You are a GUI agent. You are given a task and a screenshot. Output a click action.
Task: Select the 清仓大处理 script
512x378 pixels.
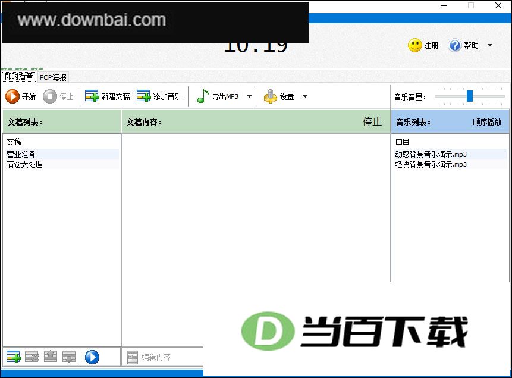click(61, 164)
